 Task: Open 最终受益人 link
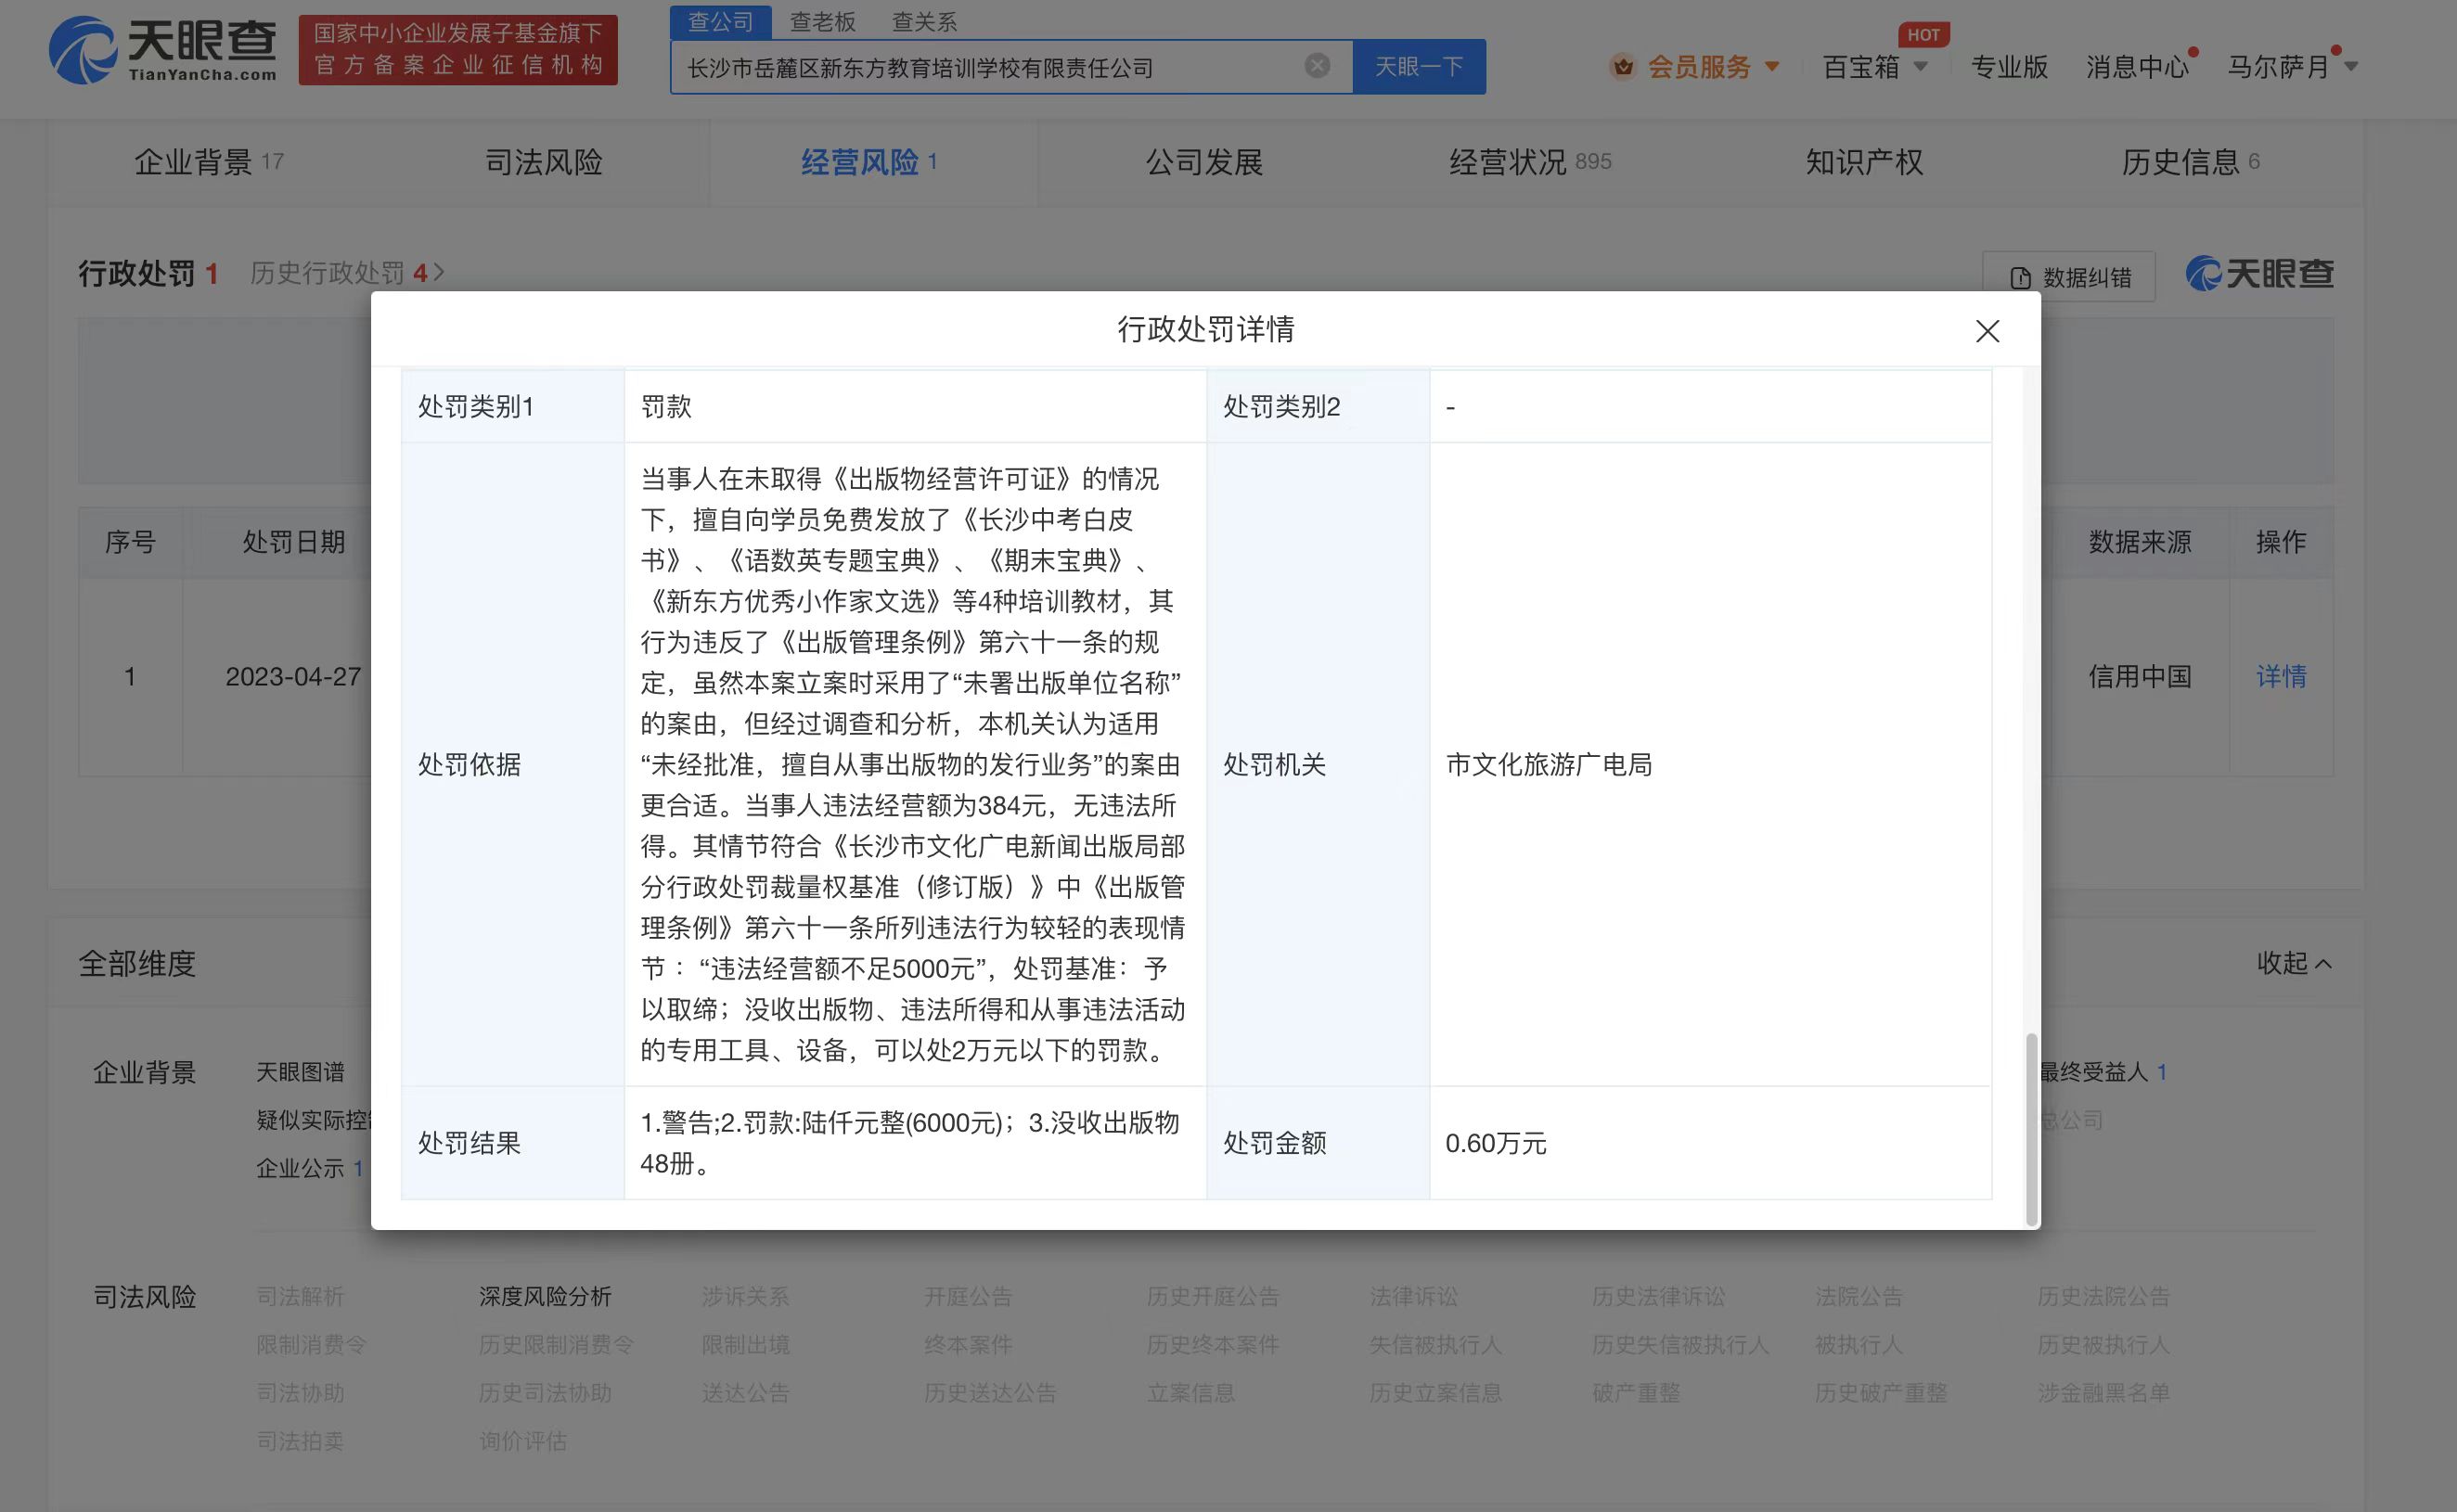(2103, 1072)
